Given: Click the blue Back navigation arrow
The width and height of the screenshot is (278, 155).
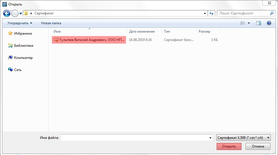Looking at the screenshot, I should point(7,14).
